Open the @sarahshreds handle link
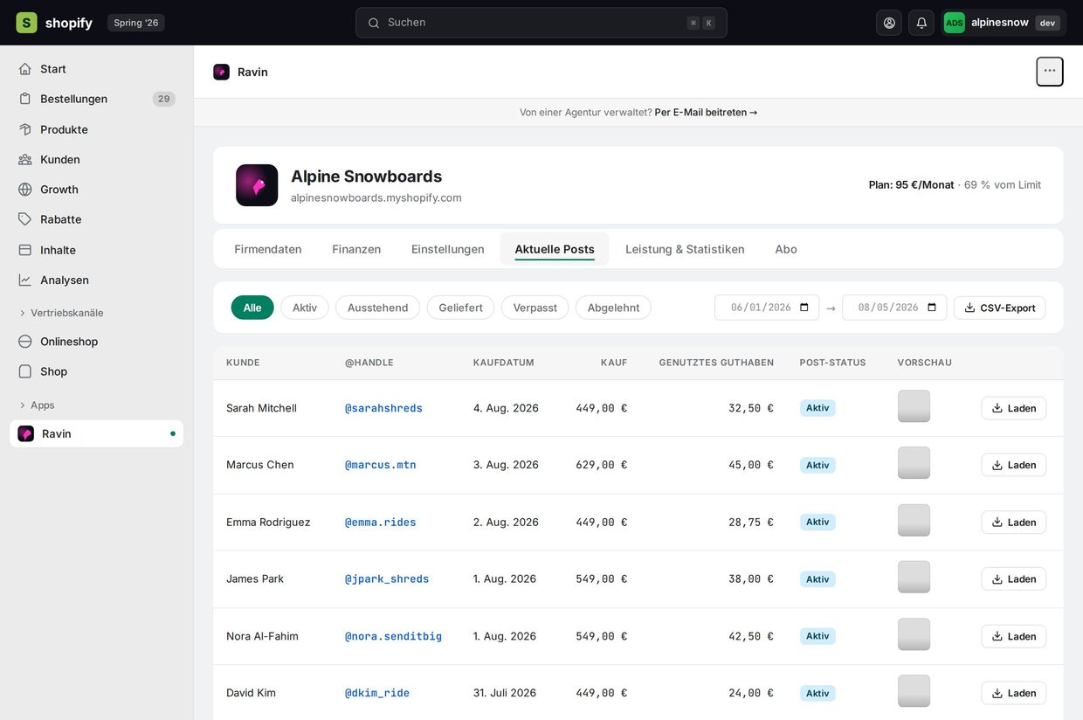1083x720 pixels. point(383,408)
